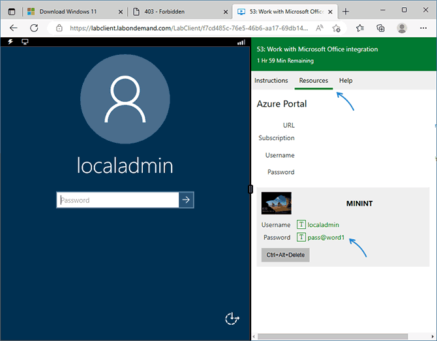The width and height of the screenshot is (437, 341).
Task: Type password via T icon beside pass@word1
Action: point(301,237)
